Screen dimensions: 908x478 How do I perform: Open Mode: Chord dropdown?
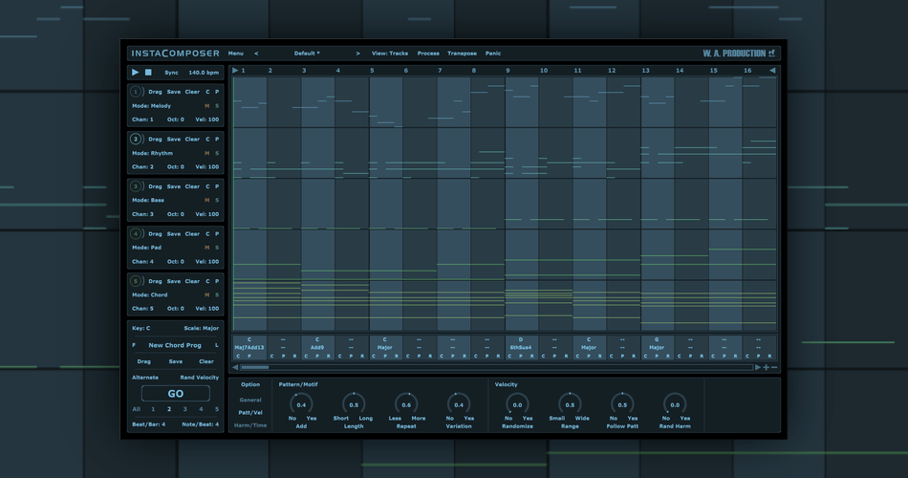[149, 294]
